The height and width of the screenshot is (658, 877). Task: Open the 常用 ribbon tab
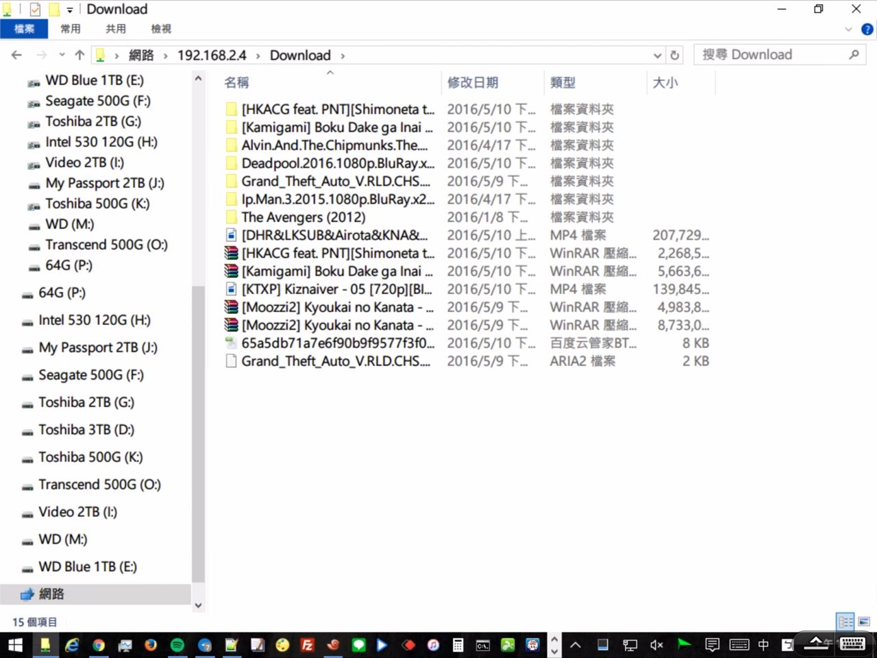(71, 29)
